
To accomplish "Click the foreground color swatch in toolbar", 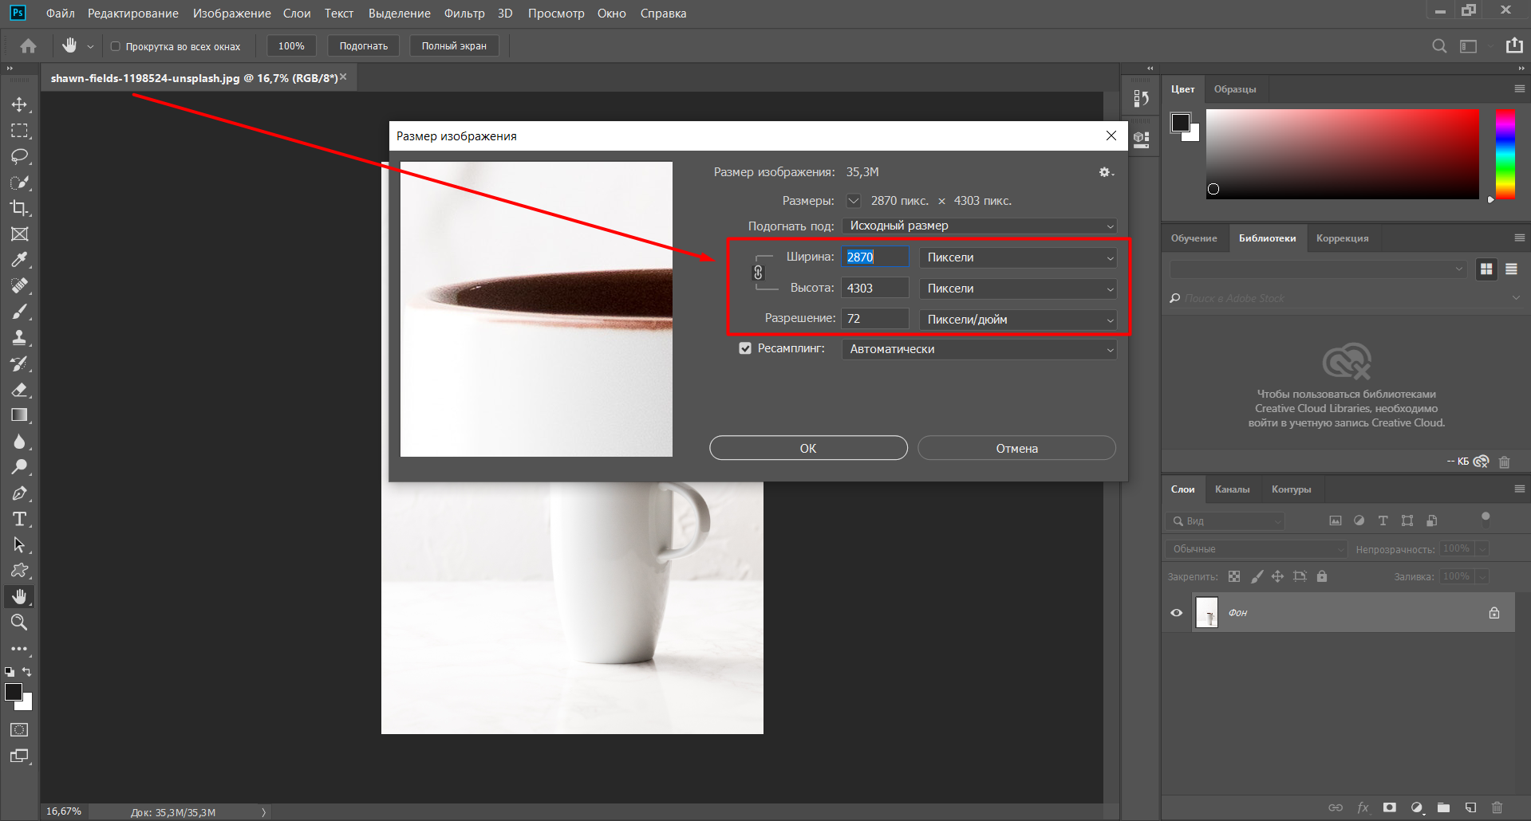I will 14,692.
